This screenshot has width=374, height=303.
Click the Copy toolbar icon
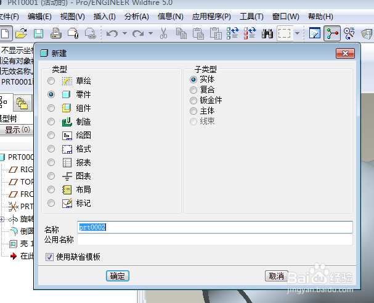[181, 33]
